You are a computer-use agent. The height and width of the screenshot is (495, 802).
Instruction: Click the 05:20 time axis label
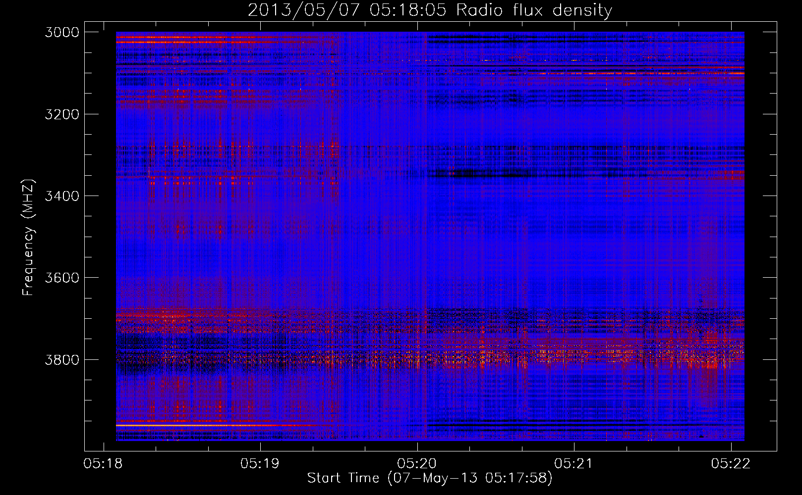click(417, 464)
